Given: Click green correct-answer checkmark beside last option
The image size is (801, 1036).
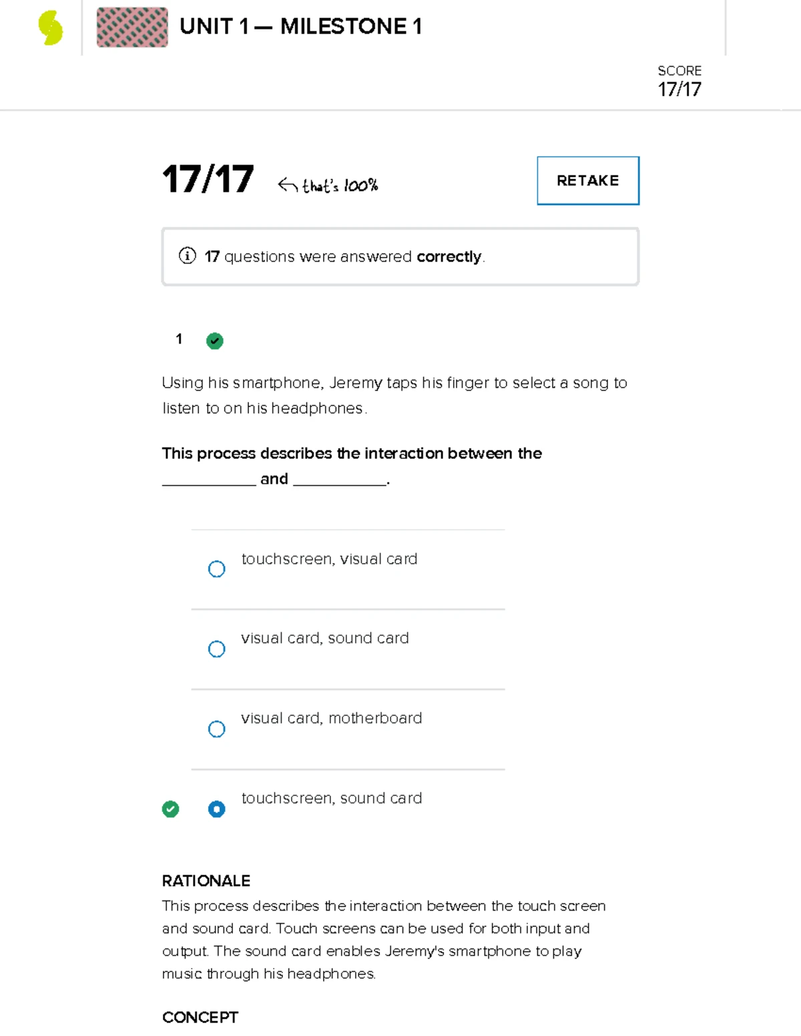Looking at the screenshot, I should click(170, 809).
